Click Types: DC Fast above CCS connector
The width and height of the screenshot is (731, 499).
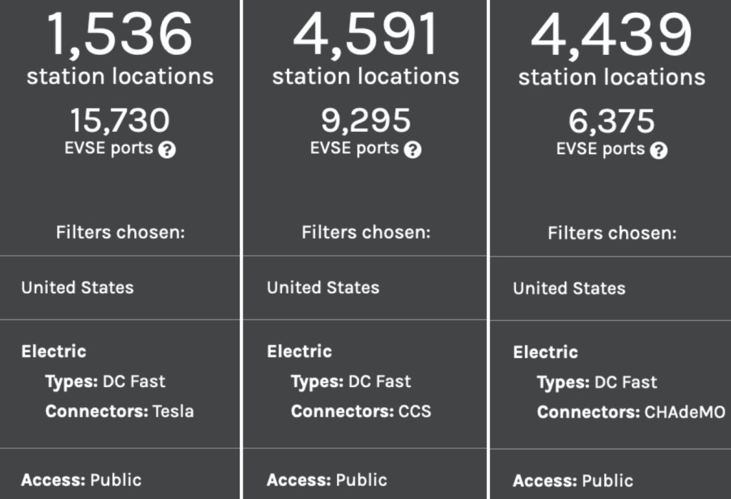[x=351, y=381]
